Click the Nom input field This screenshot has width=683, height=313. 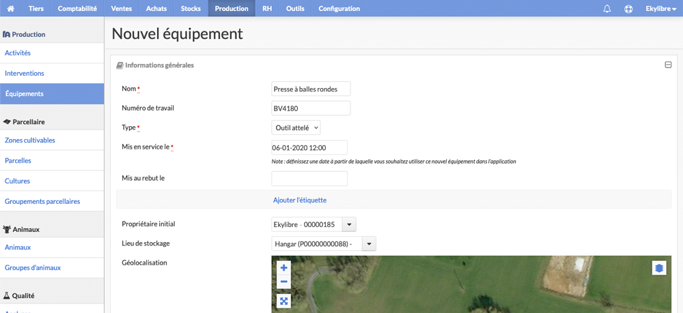pos(311,89)
